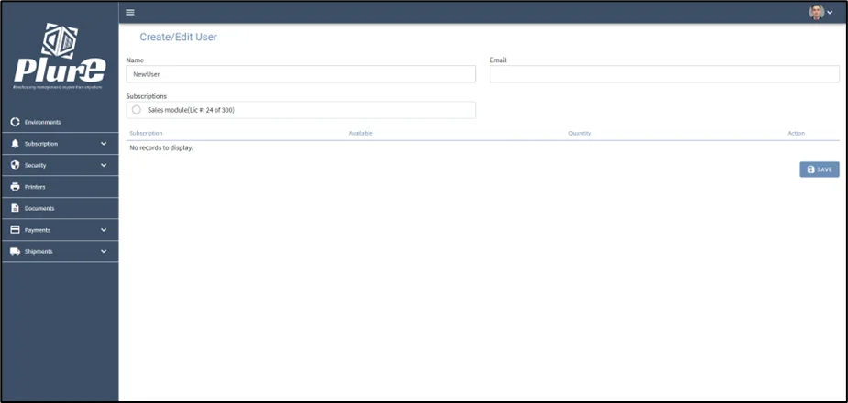This screenshot has width=848, height=403.
Task: Open the Security menu item
Action: coord(60,165)
